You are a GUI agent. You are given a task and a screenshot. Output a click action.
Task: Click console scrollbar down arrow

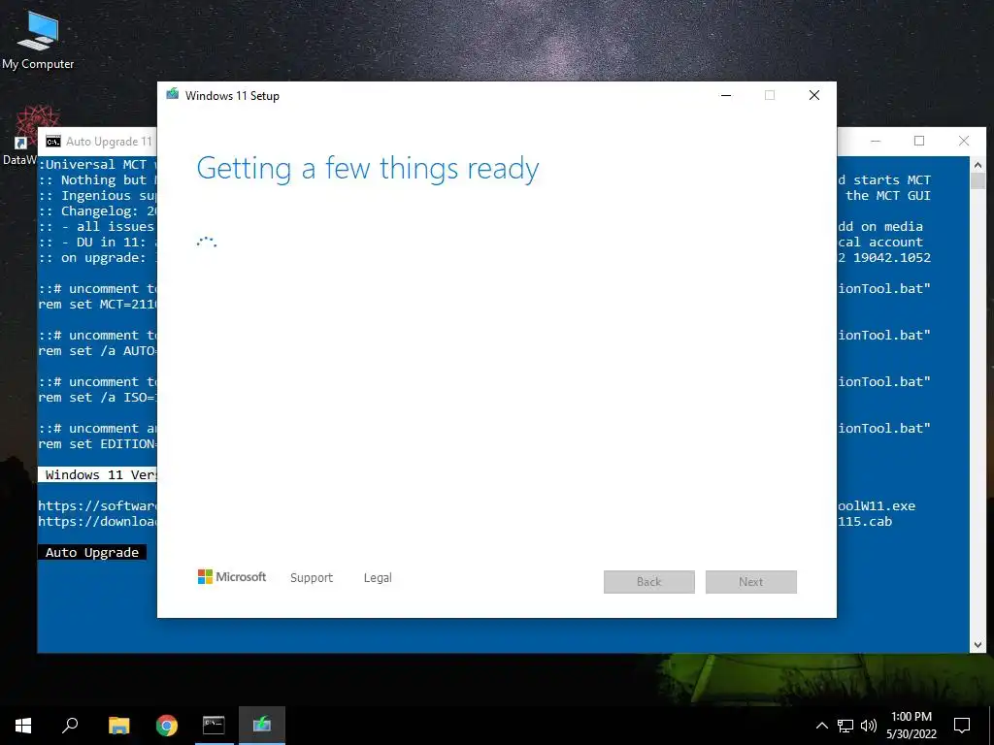[977, 645]
